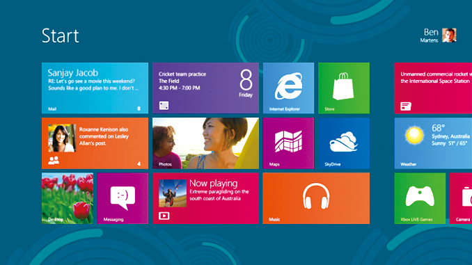This screenshot has height=265, width=472.
Task: Open the Camera tile
Action: 461,198
